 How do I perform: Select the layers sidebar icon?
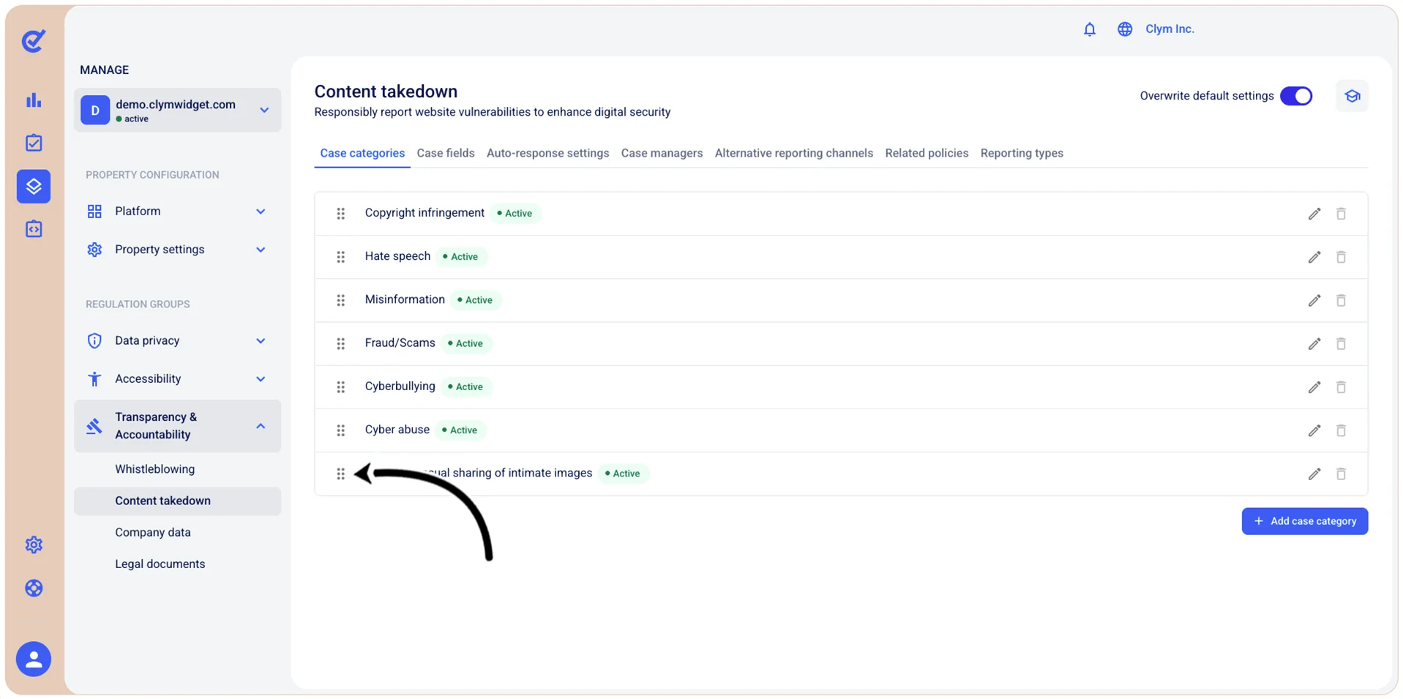(x=34, y=186)
